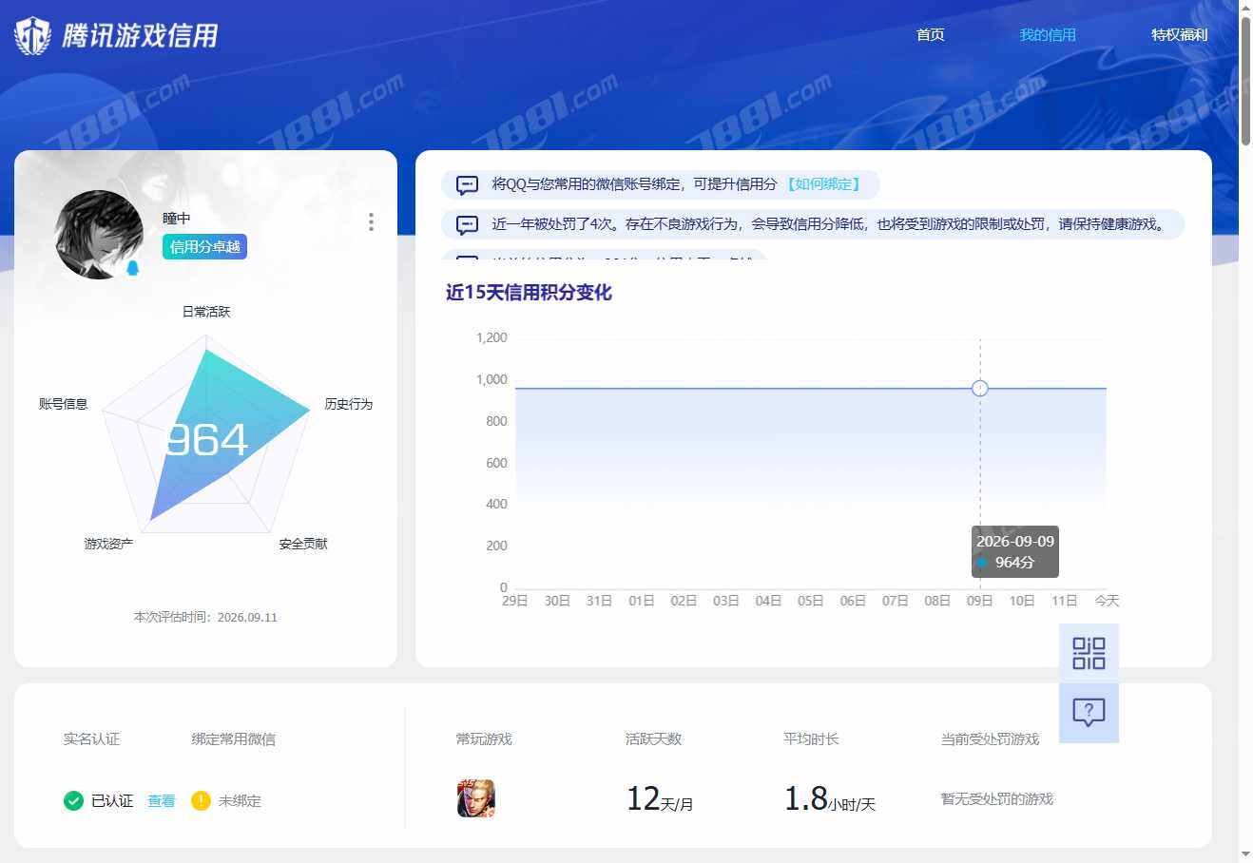
Task: Click the chart data point at 09日
Action: click(980, 388)
